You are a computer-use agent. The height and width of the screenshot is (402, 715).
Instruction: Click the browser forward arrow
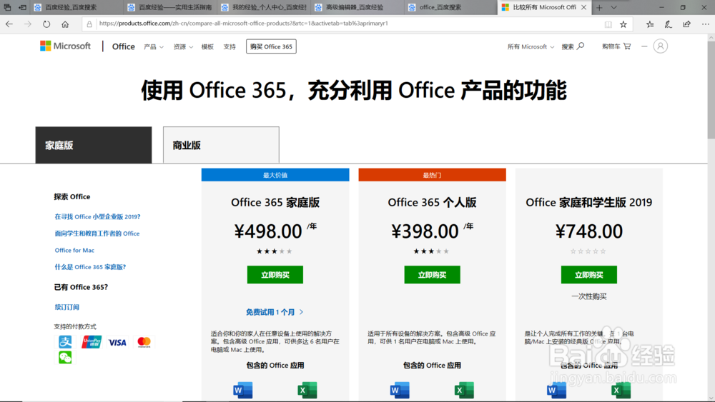point(28,24)
